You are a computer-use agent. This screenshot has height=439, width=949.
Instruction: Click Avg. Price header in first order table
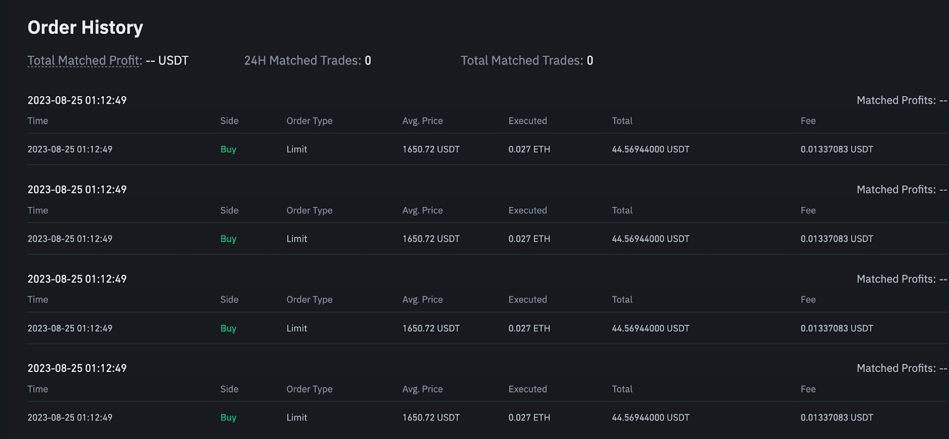click(x=422, y=121)
